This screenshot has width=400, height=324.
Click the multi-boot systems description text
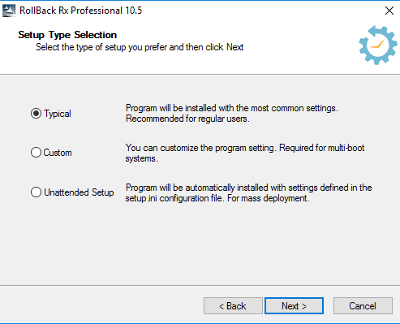click(245, 153)
